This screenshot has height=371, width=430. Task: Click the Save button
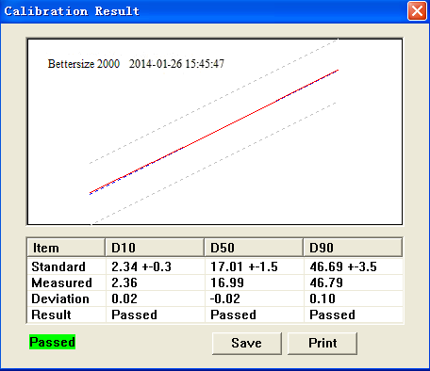point(247,344)
